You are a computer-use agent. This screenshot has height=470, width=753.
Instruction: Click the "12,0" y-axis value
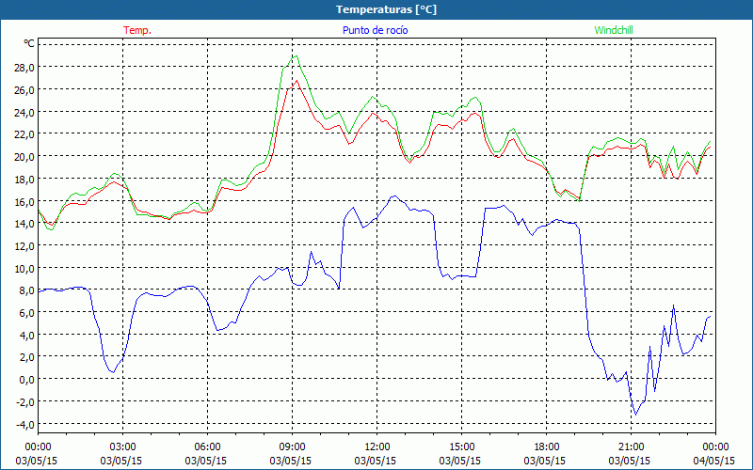[x=25, y=246]
